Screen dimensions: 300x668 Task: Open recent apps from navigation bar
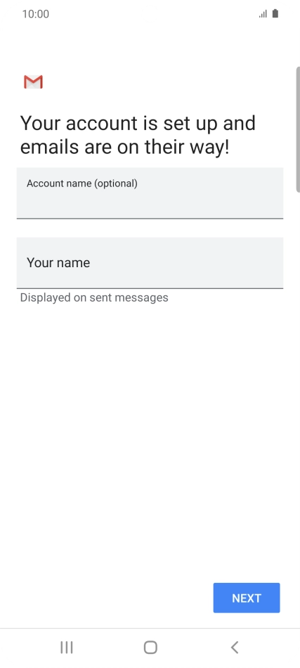pyautogui.click(x=66, y=648)
